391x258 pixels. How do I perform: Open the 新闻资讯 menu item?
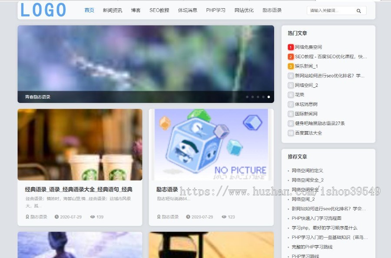[112, 10]
